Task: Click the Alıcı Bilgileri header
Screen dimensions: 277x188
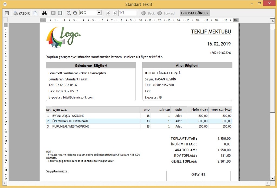Action: (x=187, y=65)
